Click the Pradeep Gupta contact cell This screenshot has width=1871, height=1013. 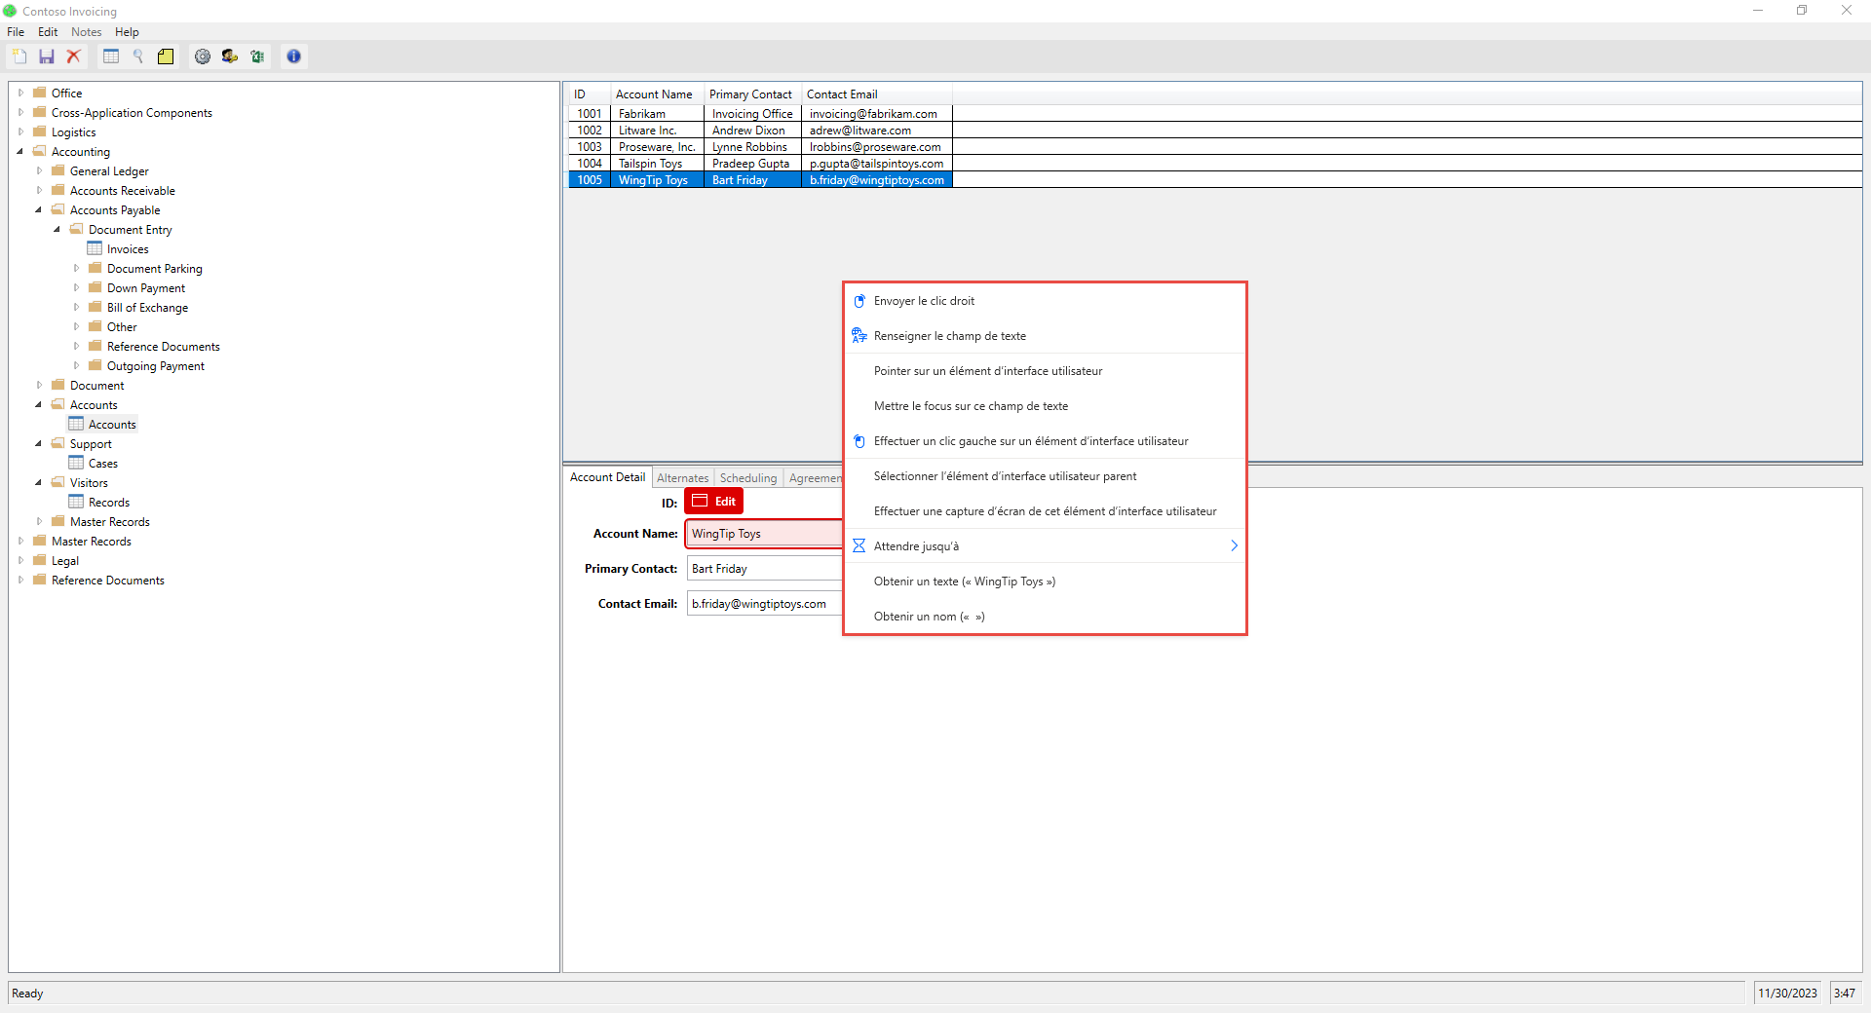pyautogui.click(x=750, y=164)
